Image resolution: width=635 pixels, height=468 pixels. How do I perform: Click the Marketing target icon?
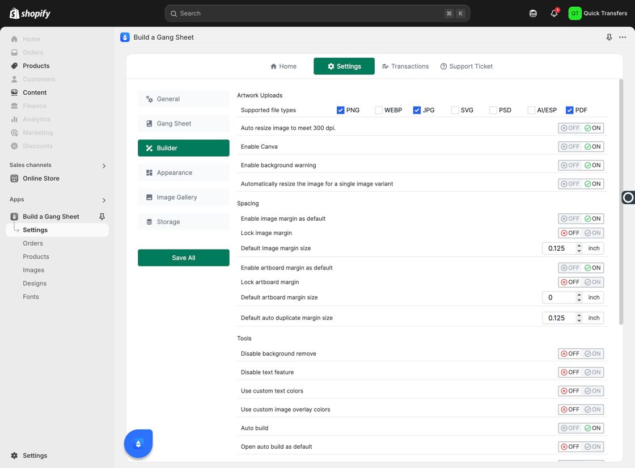(x=14, y=133)
